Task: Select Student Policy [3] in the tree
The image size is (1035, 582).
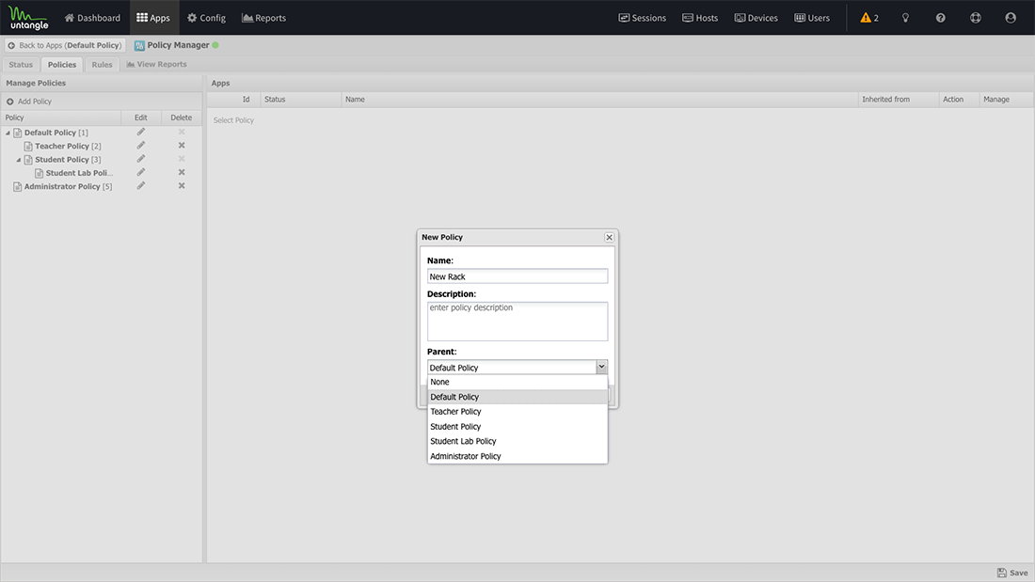Action: (x=68, y=160)
